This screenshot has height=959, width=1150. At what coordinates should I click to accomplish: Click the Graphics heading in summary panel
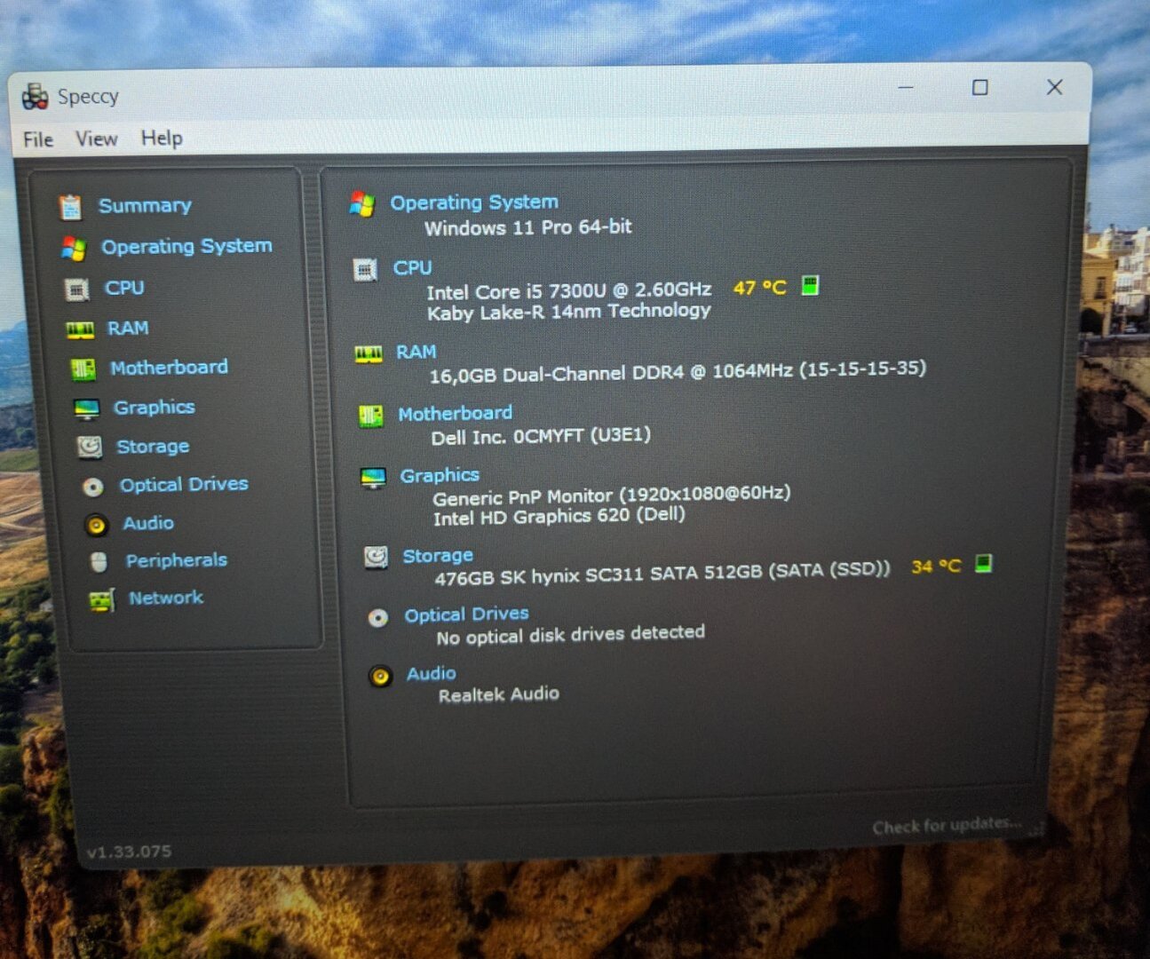tap(440, 475)
